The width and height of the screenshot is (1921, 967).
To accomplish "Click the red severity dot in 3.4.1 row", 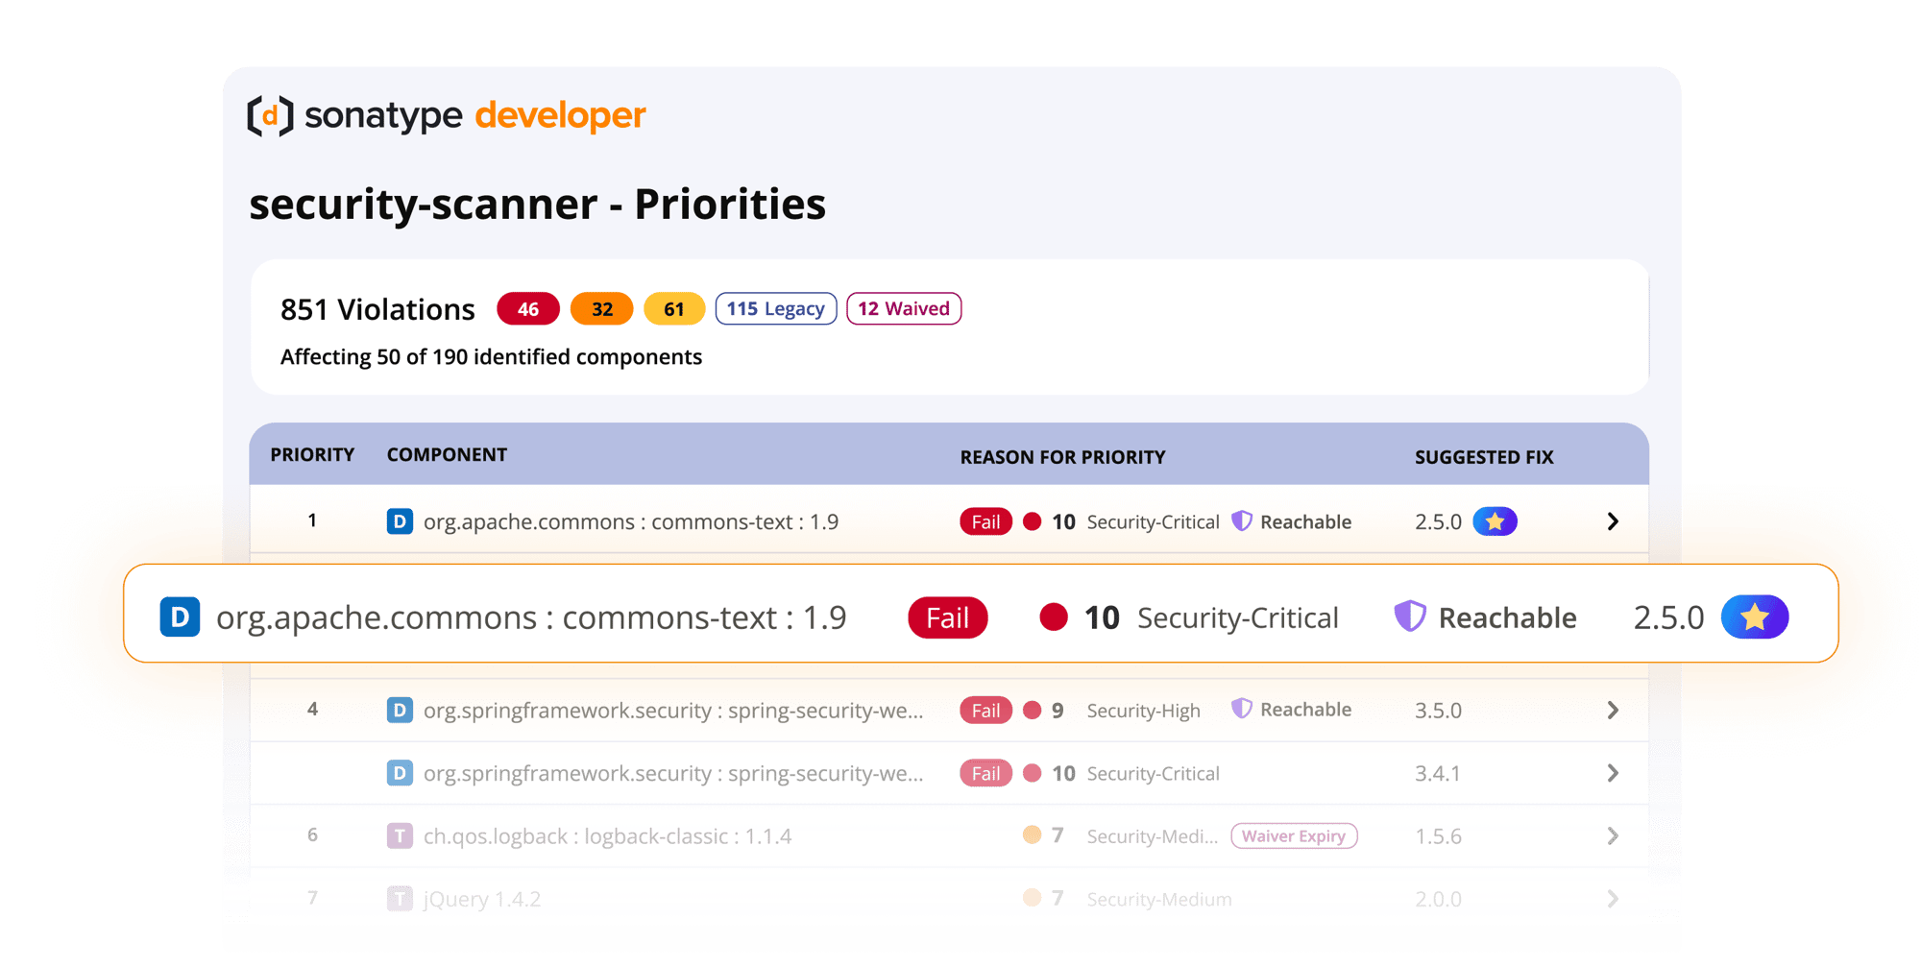I will point(1032,773).
